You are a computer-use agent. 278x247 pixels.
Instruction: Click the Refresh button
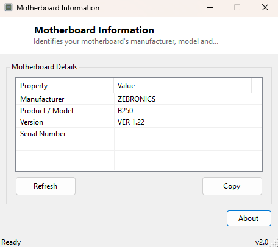pos(46,186)
